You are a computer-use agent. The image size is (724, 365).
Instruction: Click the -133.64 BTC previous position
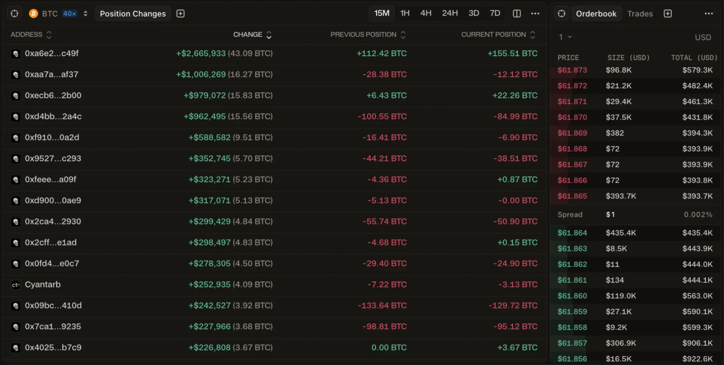(382, 306)
